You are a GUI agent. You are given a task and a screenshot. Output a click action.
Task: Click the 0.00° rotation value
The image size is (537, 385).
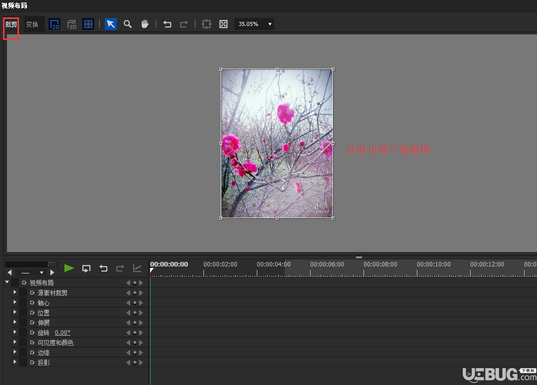tap(62, 333)
